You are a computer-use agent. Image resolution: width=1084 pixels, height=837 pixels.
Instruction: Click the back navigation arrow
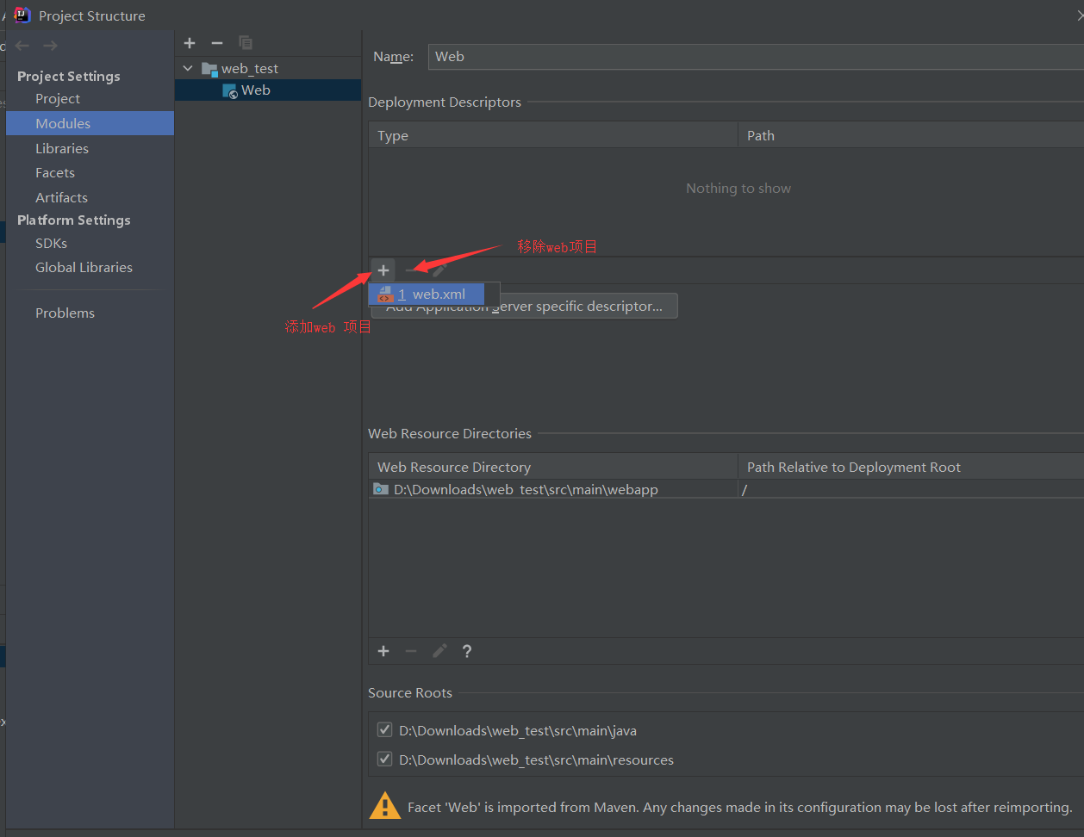click(22, 46)
